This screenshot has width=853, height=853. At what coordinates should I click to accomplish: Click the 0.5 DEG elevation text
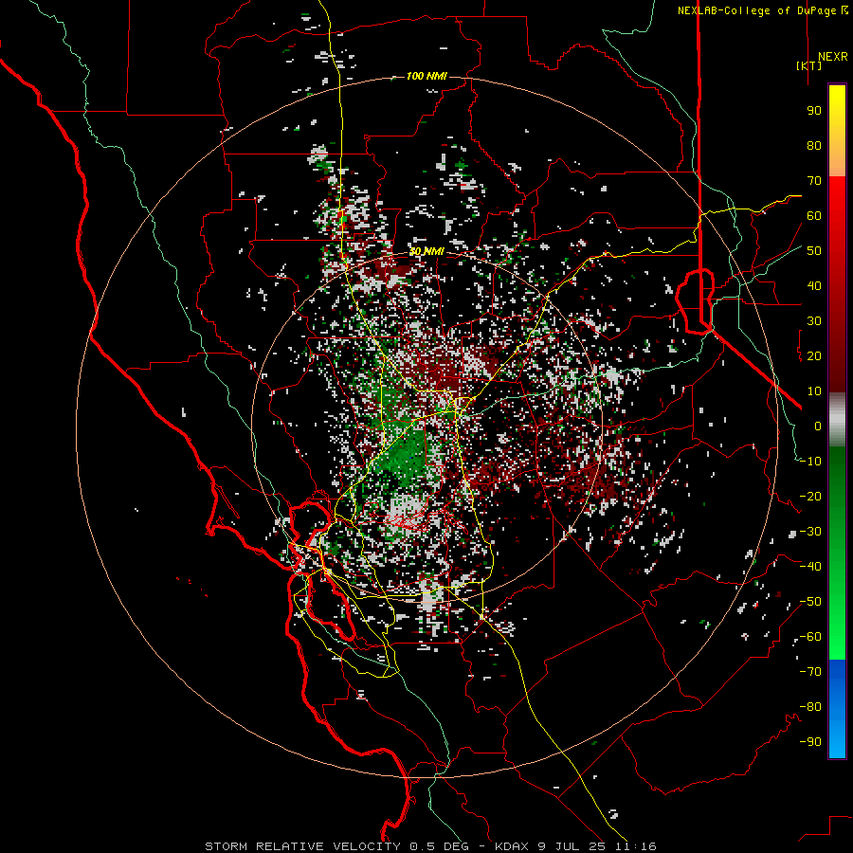point(439,846)
